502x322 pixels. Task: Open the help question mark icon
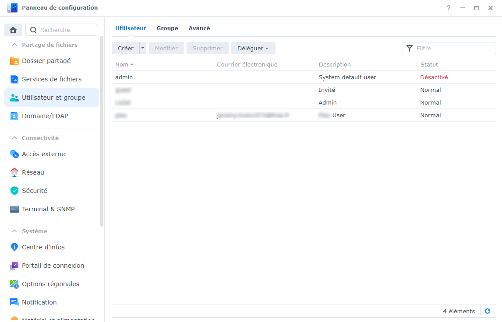pyautogui.click(x=449, y=8)
